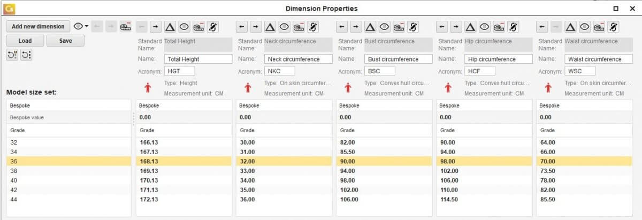Click the 64.00 Waist circumference value

coord(547,142)
